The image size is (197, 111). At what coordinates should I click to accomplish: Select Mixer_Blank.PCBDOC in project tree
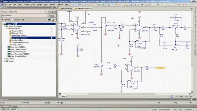(18, 47)
